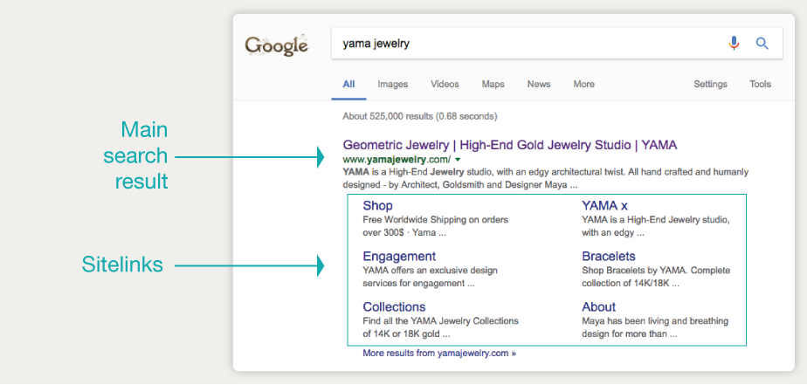Image resolution: width=807 pixels, height=385 pixels.
Task: Open the Bracelets sitelink
Action: click(x=609, y=257)
